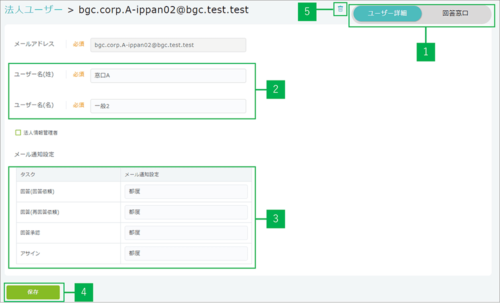Click the メール通知設定 column header
Image resolution: width=500 pixels, height=305 pixels.
pyautogui.click(x=141, y=174)
